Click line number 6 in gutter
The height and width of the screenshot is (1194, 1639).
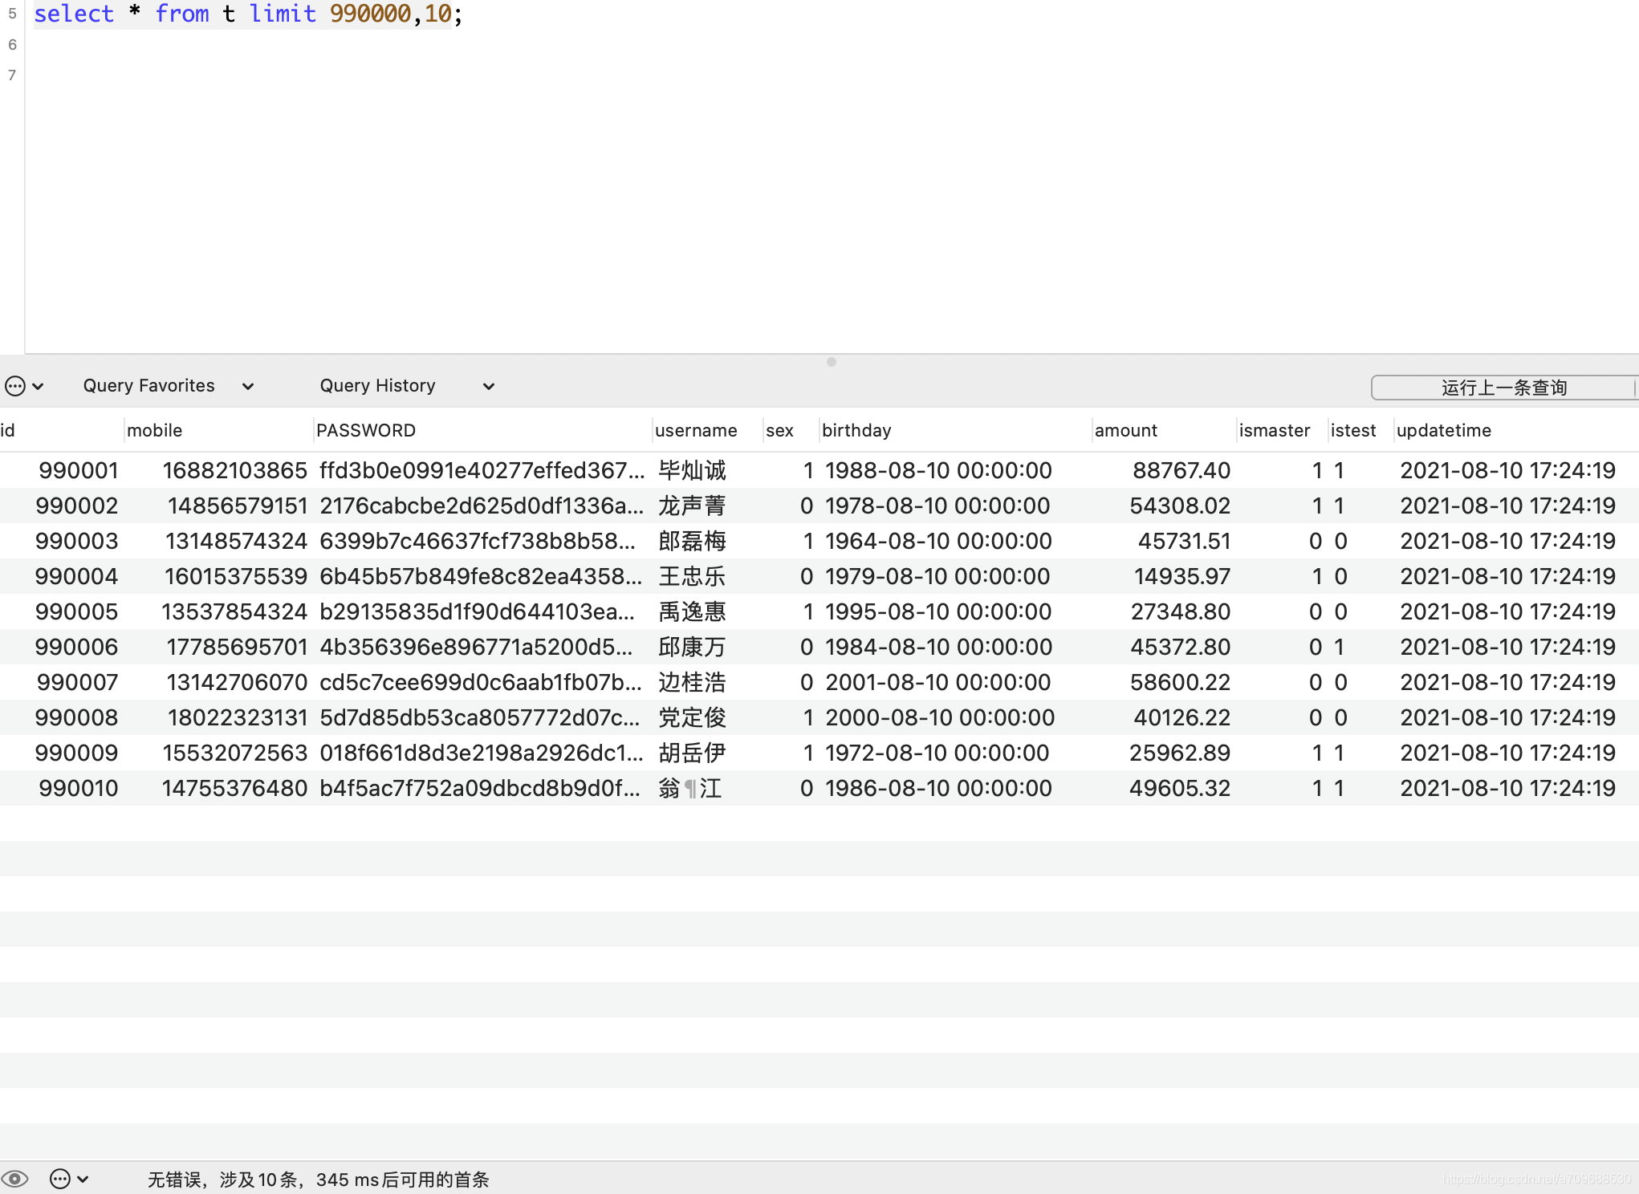point(12,45)
